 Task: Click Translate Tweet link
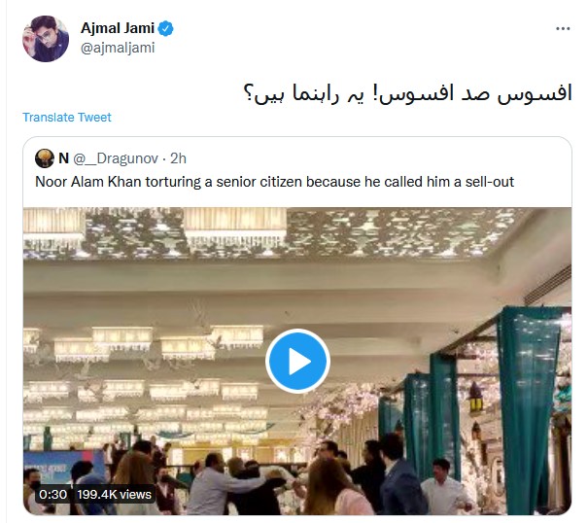pos(67,117)
